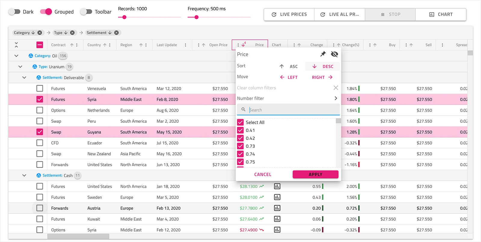481x242 pixels.
Task: Open Contract column menu dots
Action: coord(77,45)
